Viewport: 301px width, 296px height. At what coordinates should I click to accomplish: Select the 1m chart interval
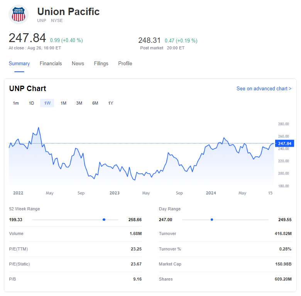tap(16, 103)
